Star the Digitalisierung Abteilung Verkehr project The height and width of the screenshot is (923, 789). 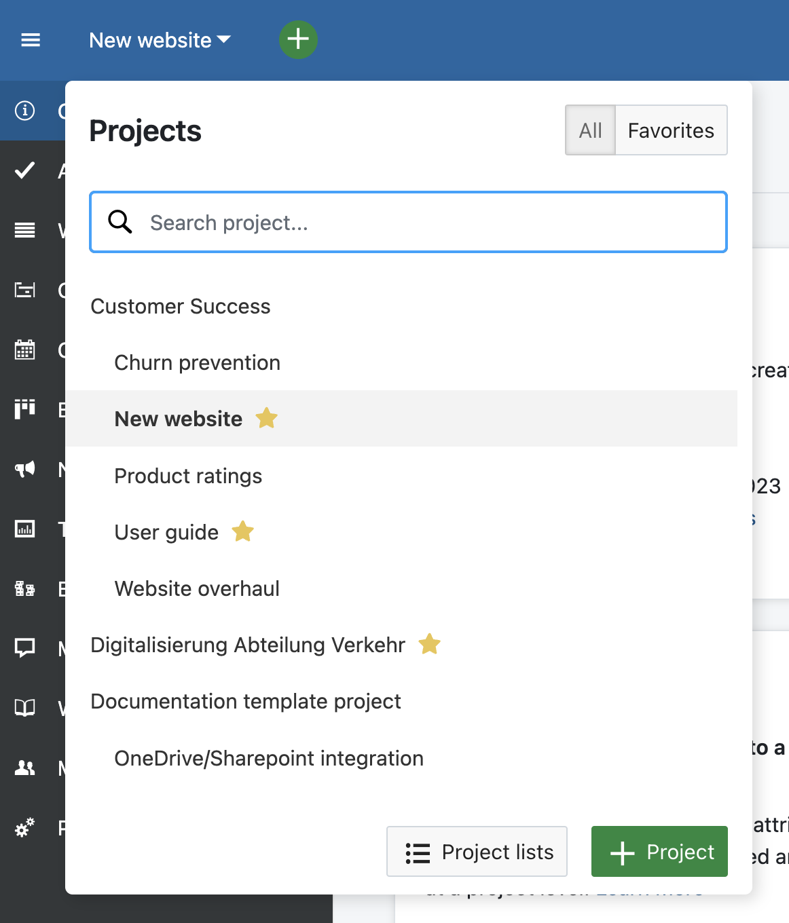429,644
